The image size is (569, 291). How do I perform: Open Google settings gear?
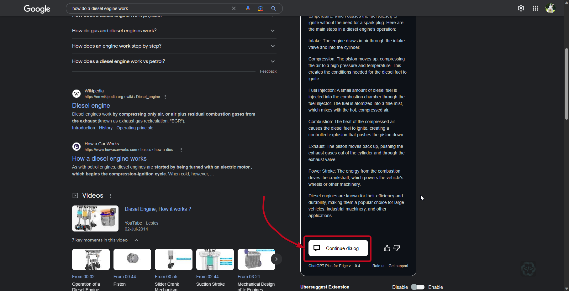pos(521,8)
